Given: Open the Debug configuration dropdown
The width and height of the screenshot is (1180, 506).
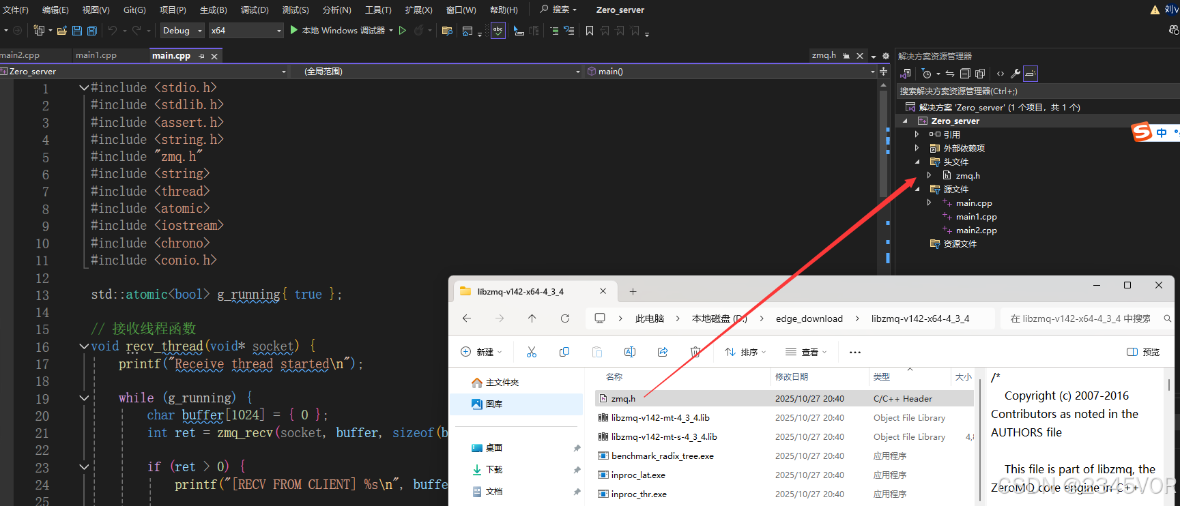Looking at the screenshot, I should pos(182,31).
